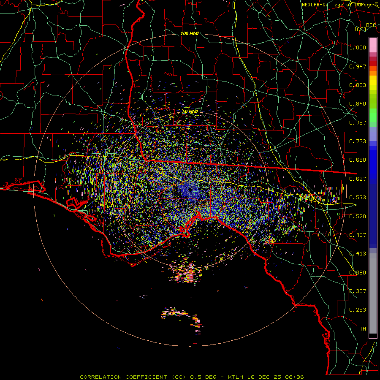Click the 0.573 scale value

click(358, 197)
